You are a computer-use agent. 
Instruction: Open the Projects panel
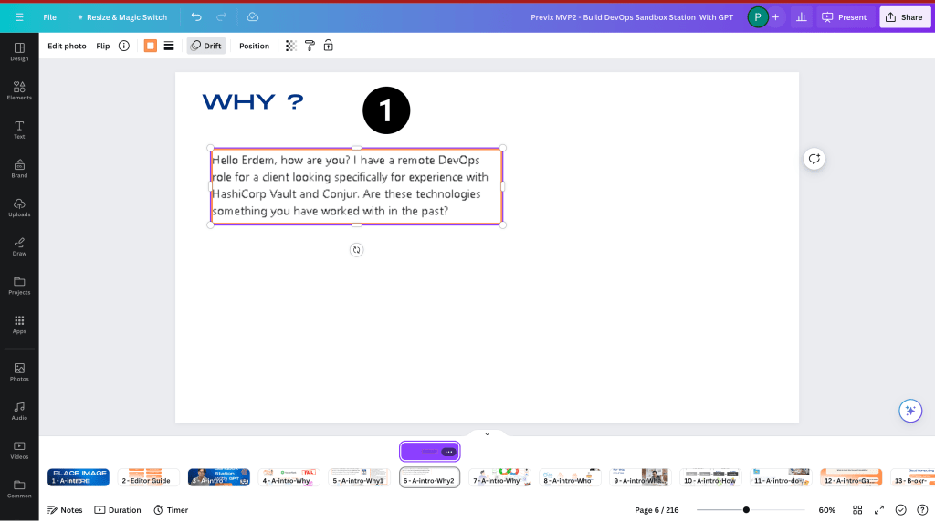(19, 286)
